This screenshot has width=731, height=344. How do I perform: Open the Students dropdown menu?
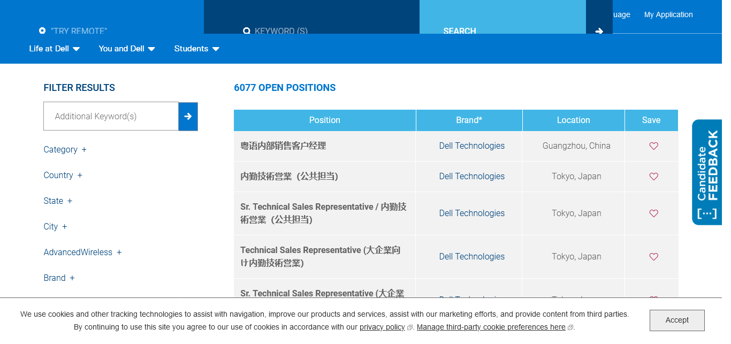(196, 49)
